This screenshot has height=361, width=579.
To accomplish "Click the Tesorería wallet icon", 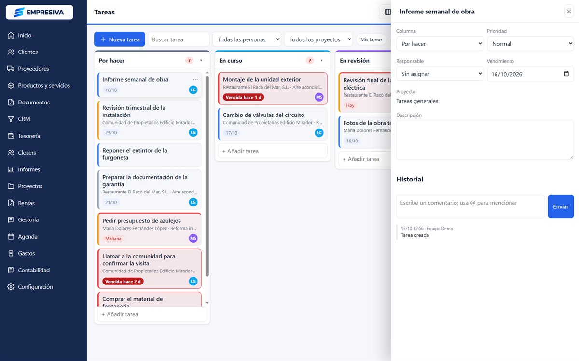I will tap(11, 136).
